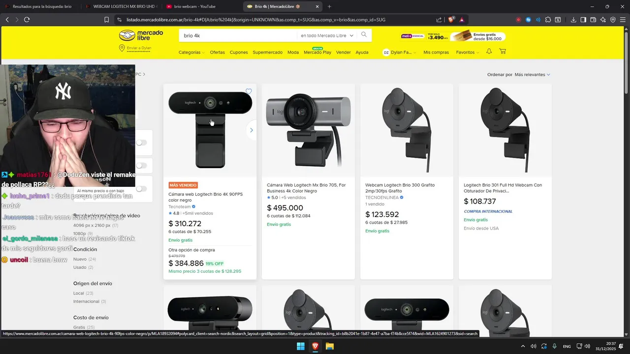The height and width of the screenshot is (354, 630).
Task: Click the Shazam extension icon
Action: click(x=528, y=20)
